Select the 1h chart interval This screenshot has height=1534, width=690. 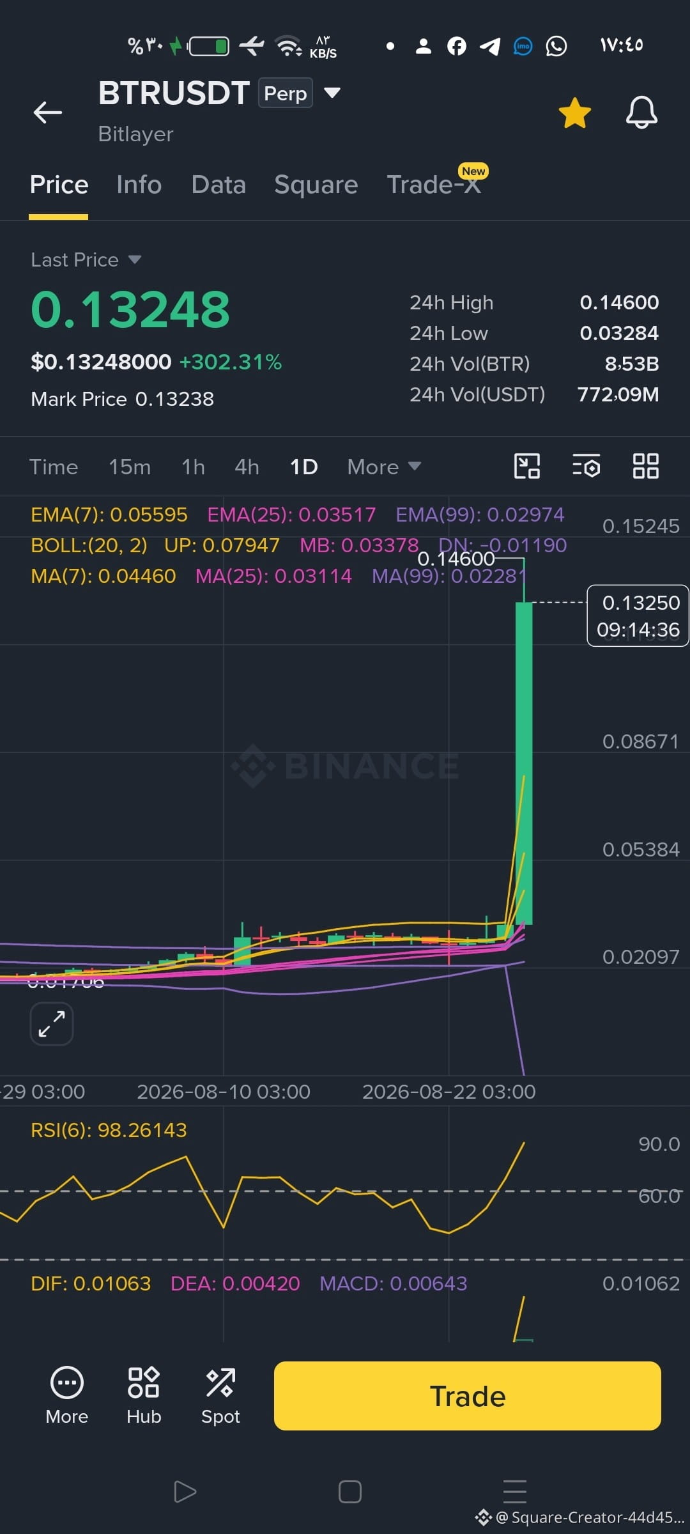(x=193, y=467)
